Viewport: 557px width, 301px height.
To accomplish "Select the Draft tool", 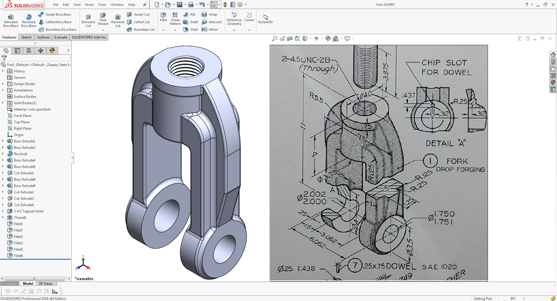I will (190, 22).
